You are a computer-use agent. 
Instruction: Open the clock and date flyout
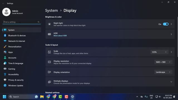(167, 97)
